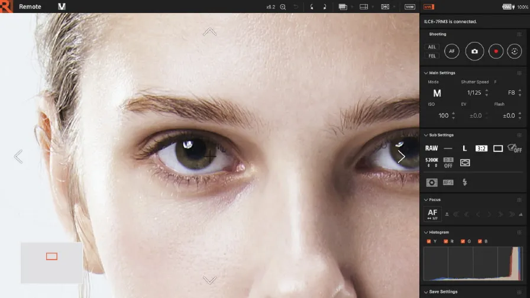The width and height of the screenshot is (530, 298).
Task: Toggle the B channel histogram checkbox
Action: click(480, 241)
